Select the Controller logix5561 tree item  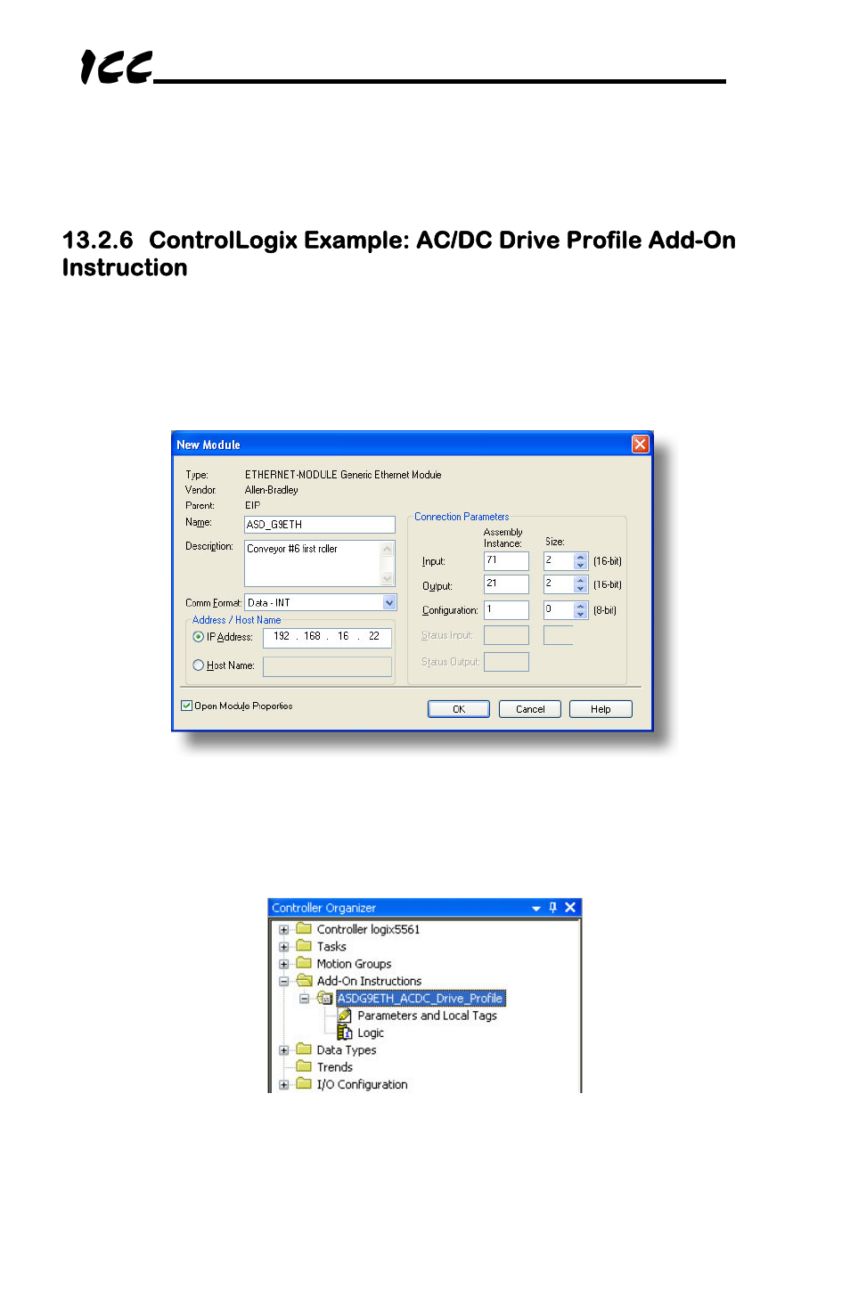368,929
